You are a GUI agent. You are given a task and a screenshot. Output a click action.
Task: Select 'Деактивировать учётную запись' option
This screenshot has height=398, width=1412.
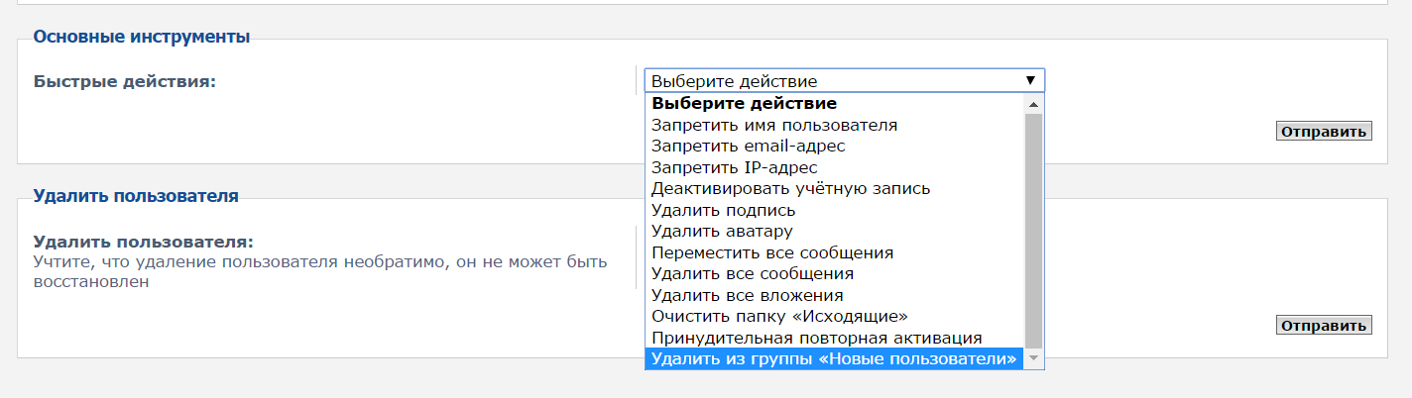(x=790, y=188)
